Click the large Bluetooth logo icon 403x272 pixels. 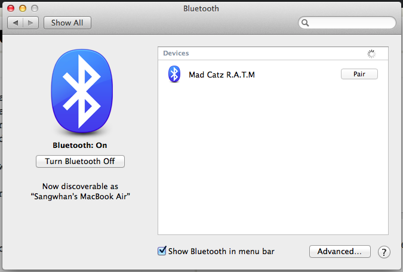(82, 91)
